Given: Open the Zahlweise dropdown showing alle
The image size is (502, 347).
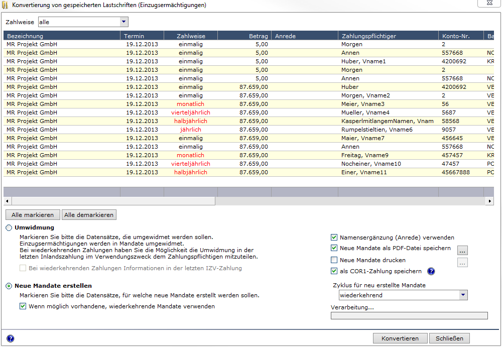Looking at the screenshot, I should pyautogui.click(x=83, y=22).
